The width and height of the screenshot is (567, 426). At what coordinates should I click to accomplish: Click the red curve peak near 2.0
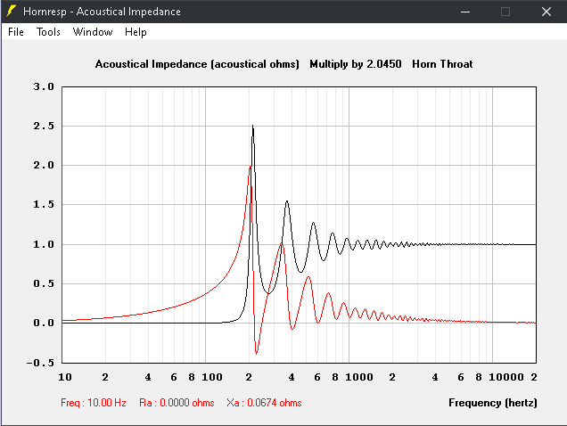(250, 167)
